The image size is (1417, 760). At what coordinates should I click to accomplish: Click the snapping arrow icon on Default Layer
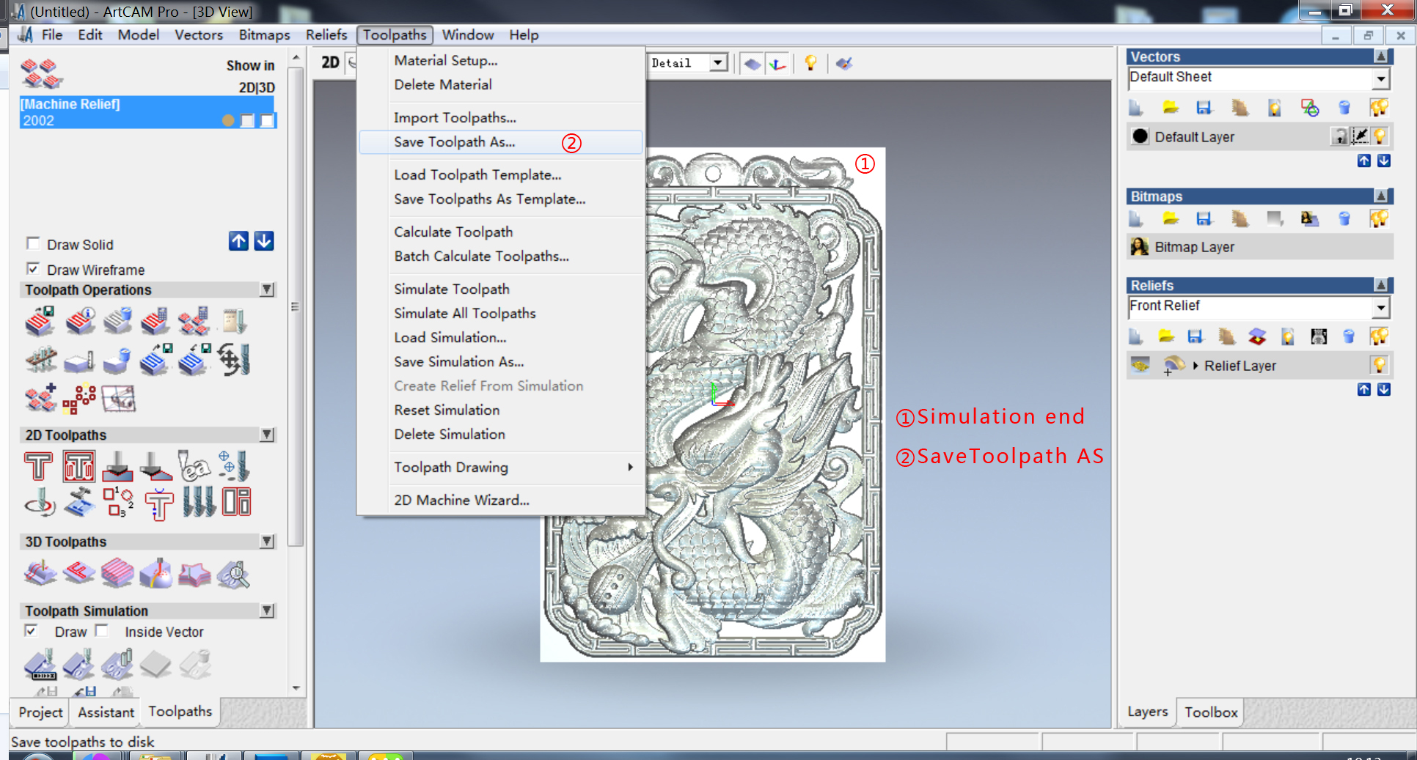[1360, 136]
